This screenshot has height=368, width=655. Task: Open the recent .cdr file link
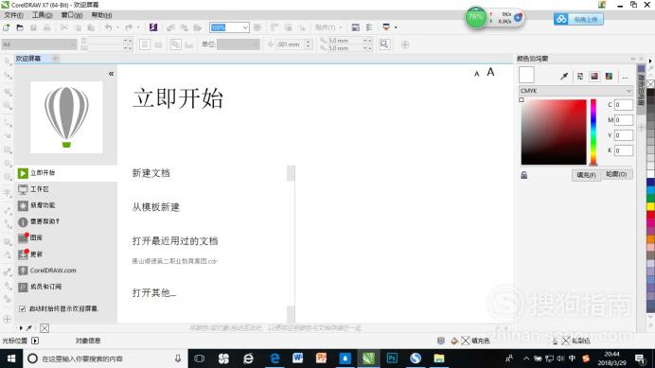click(174, 261)
